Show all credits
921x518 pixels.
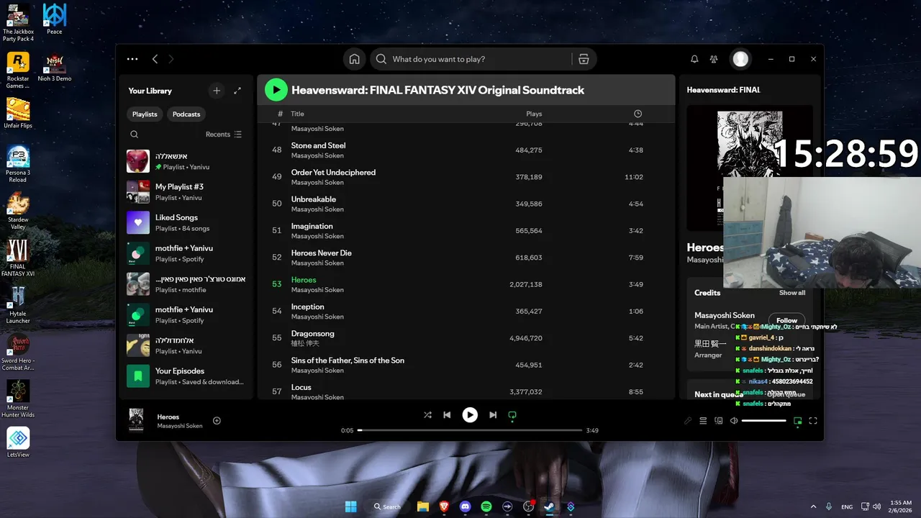point(792,293)
